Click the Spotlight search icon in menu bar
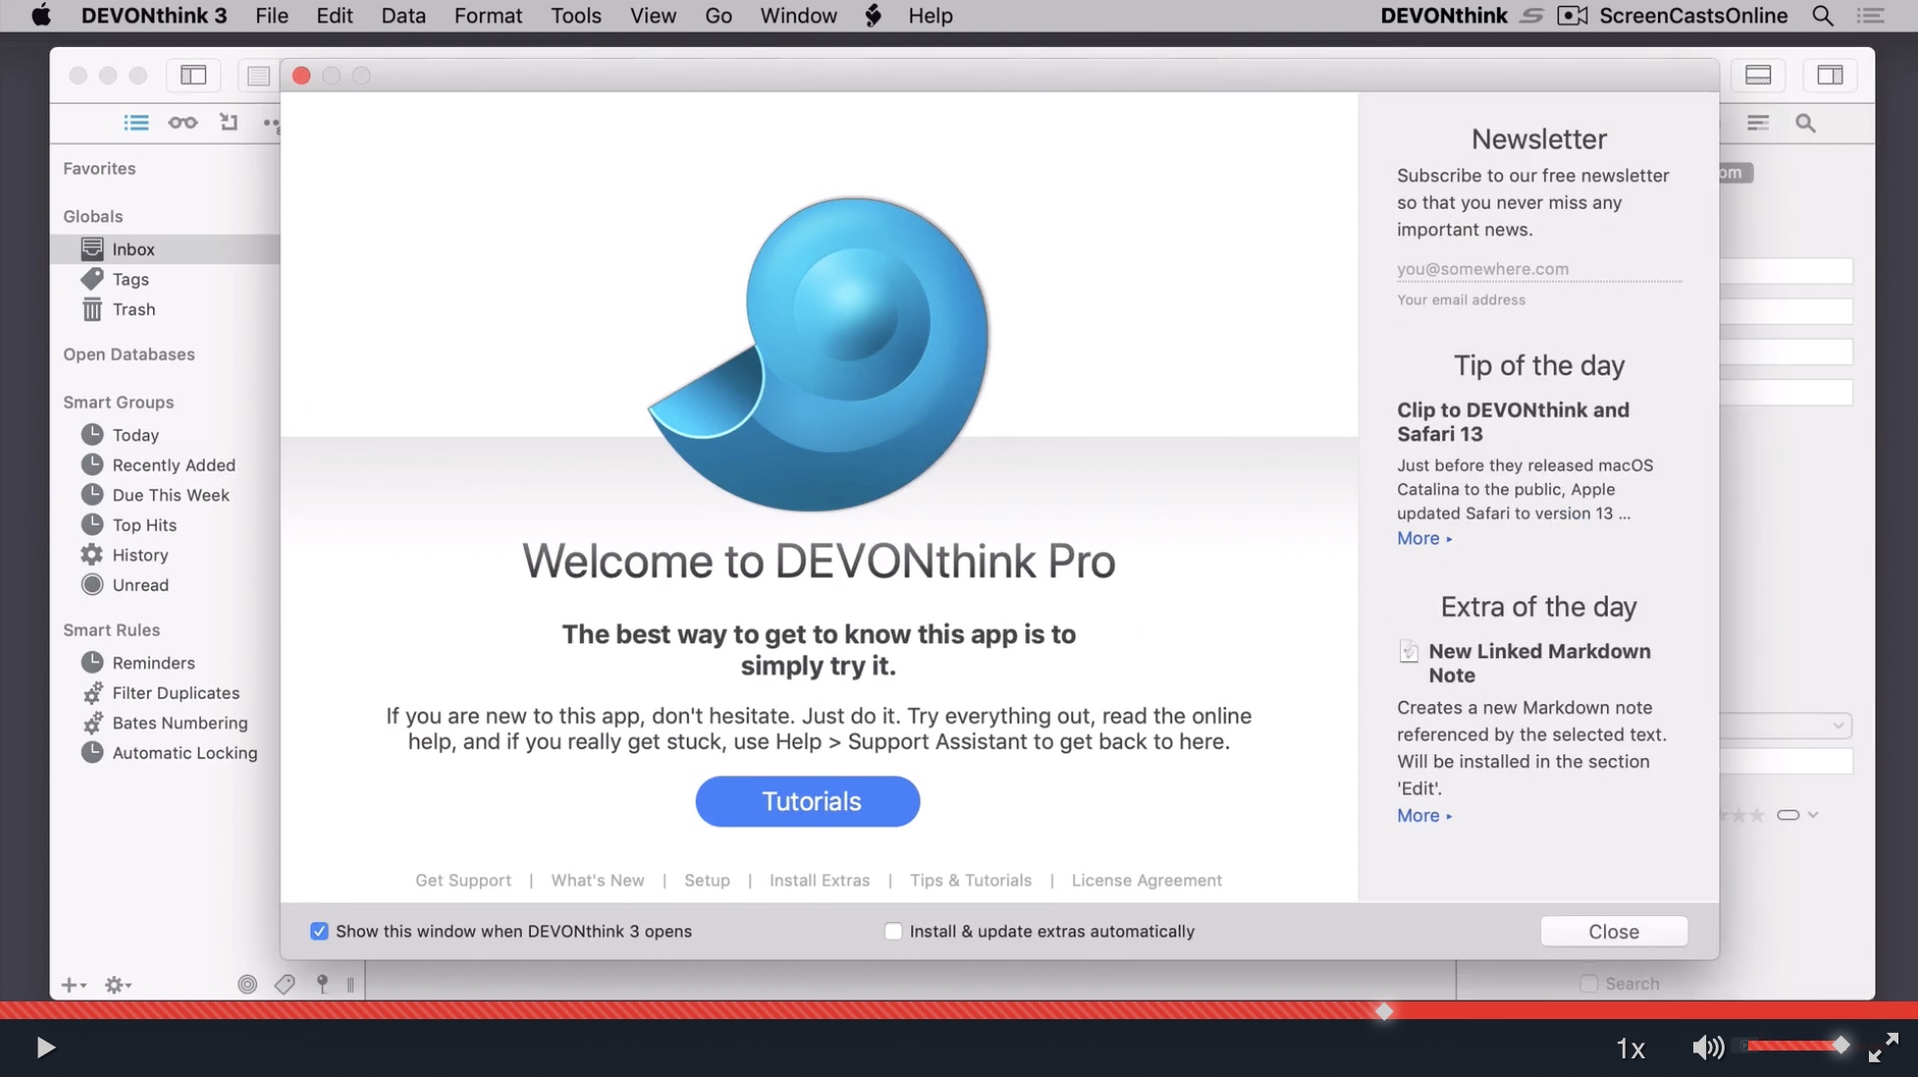Viewport: 1918px width, 1077px height. coord(1823,16)
